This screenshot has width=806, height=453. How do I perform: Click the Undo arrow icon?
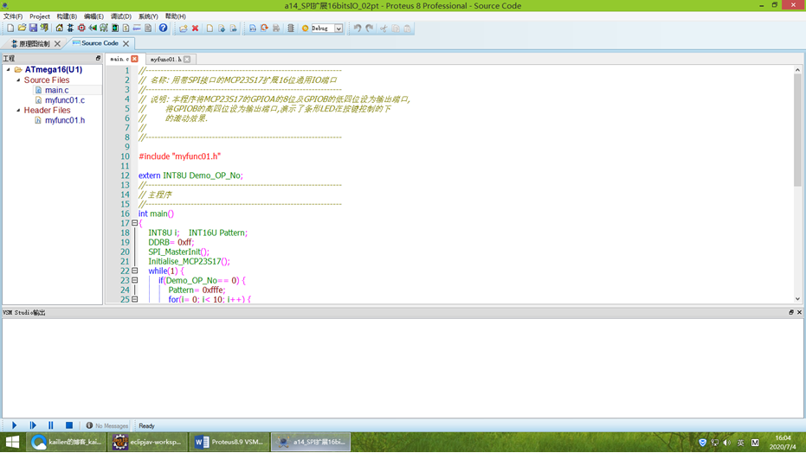(x=358, y=29)
